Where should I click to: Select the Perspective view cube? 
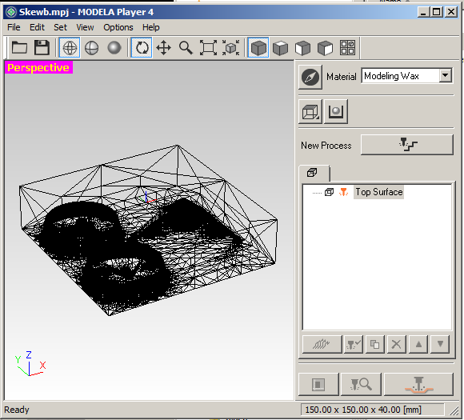(x=258, y=48)
